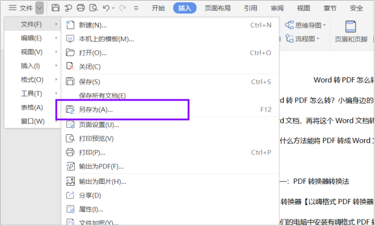Choose 打印预览(V) menu item
This screenshot has width=375, height=226.
click(x=170, y=139)
